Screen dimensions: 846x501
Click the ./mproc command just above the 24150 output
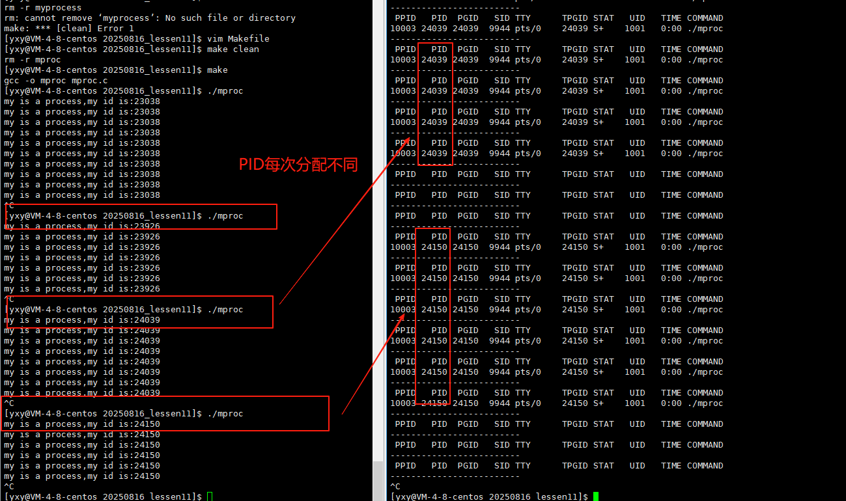(x=123, y=414)
